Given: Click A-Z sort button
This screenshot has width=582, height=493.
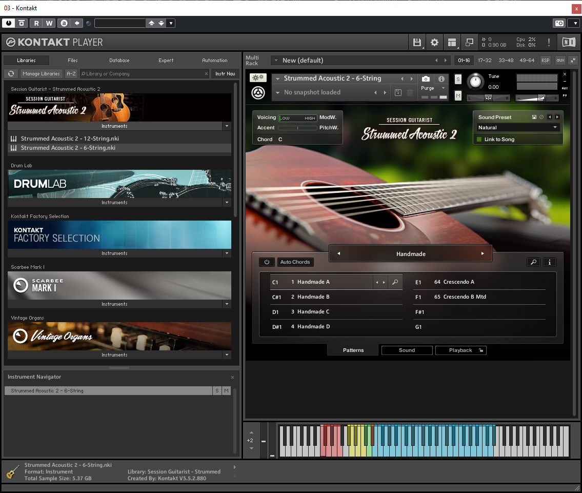Looking at the screenshot, I should point(71,73).
